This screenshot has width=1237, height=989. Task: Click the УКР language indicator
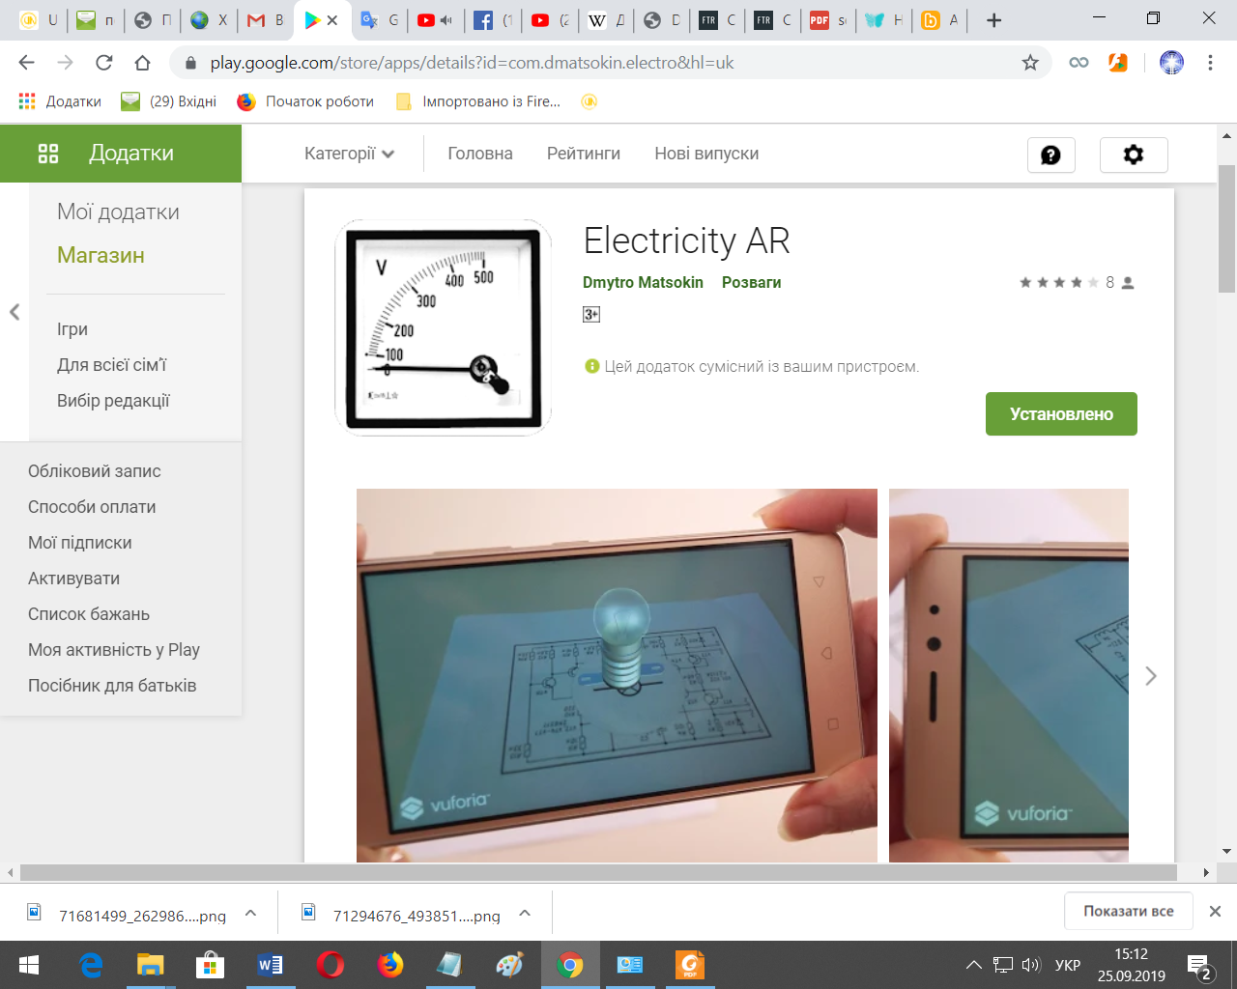pyautogui.click(x=1068, y=965)
